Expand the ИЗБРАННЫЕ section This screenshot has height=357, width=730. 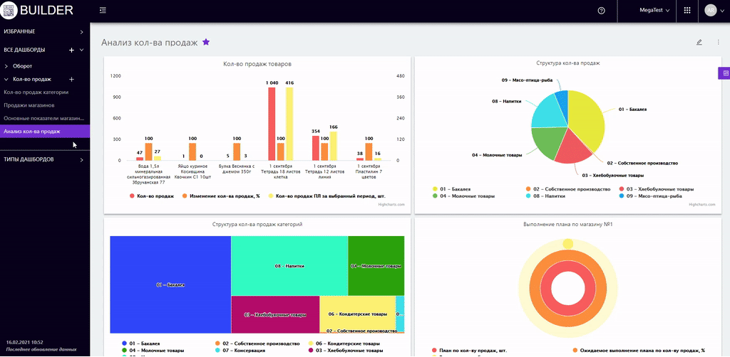coord(81,32)
